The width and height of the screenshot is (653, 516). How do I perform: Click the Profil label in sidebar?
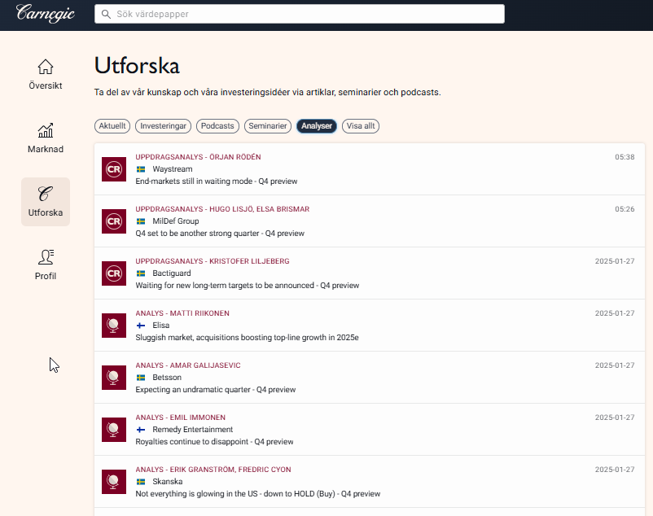click(x=46, y=276)
